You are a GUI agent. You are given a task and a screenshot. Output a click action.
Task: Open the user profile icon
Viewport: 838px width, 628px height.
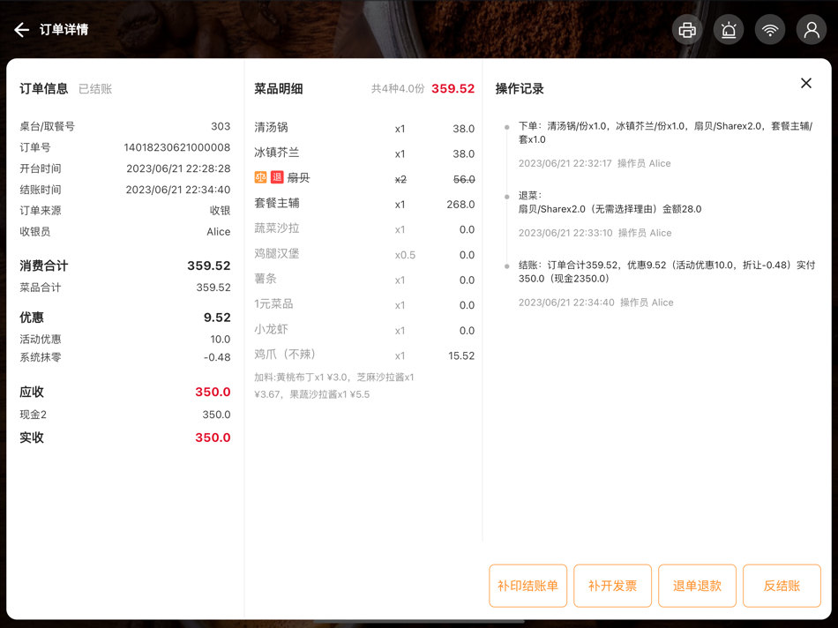[x=812, y=29]
